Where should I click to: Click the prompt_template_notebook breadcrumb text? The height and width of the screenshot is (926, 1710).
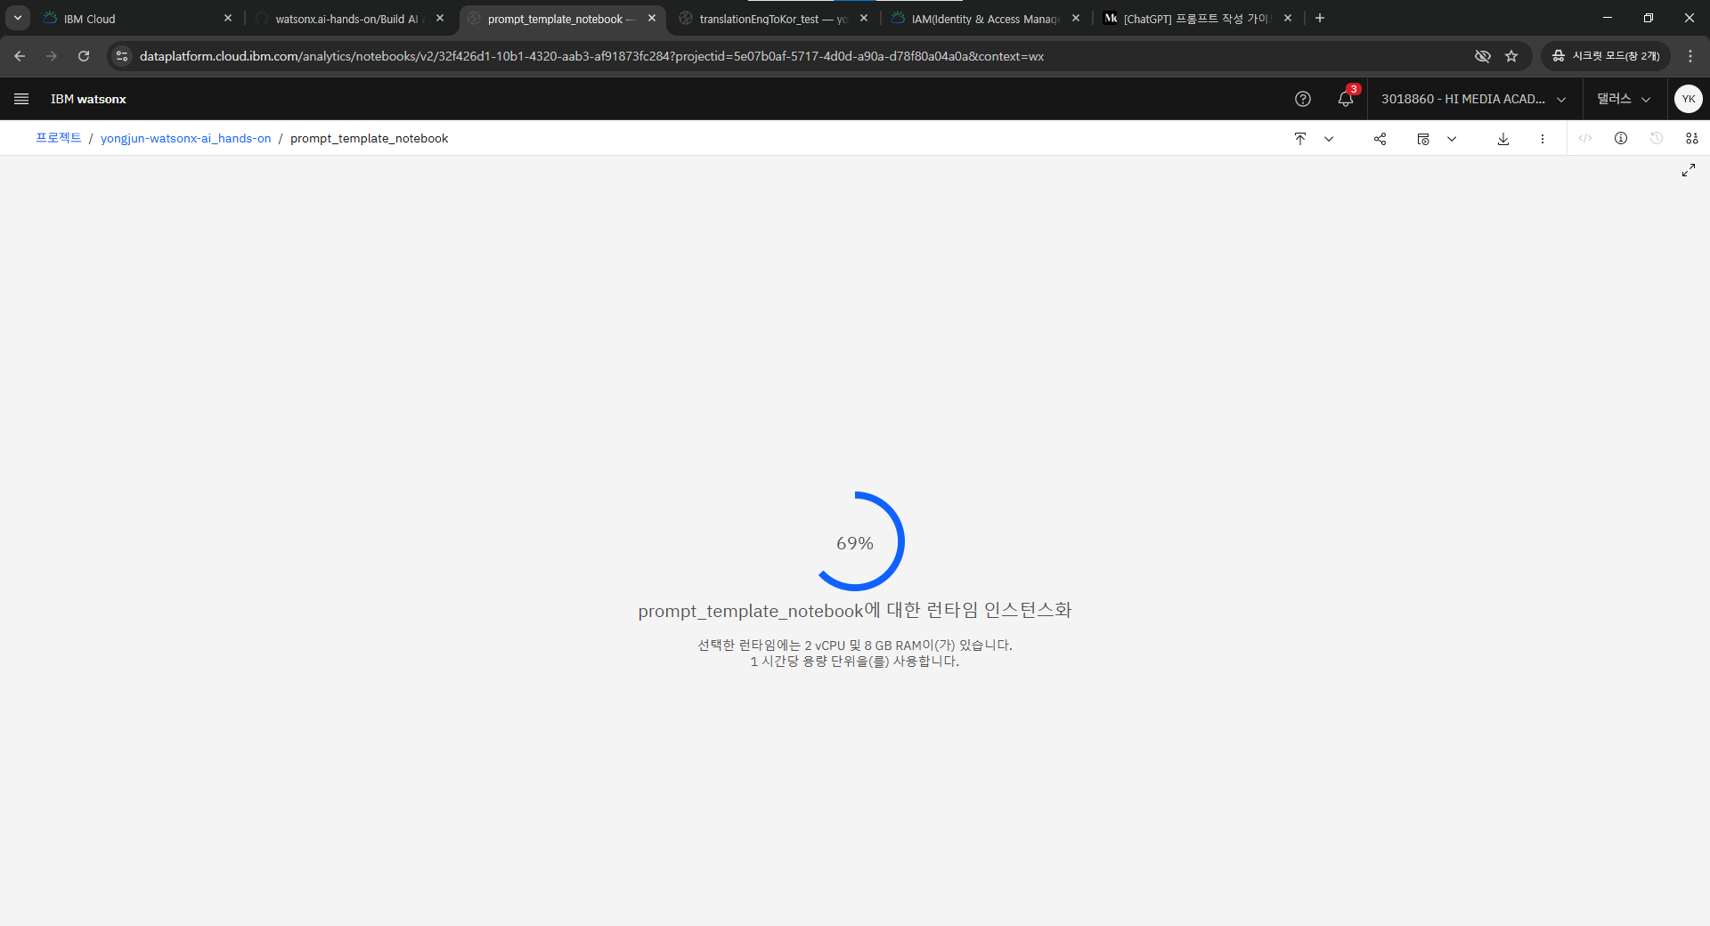(369, 138)
